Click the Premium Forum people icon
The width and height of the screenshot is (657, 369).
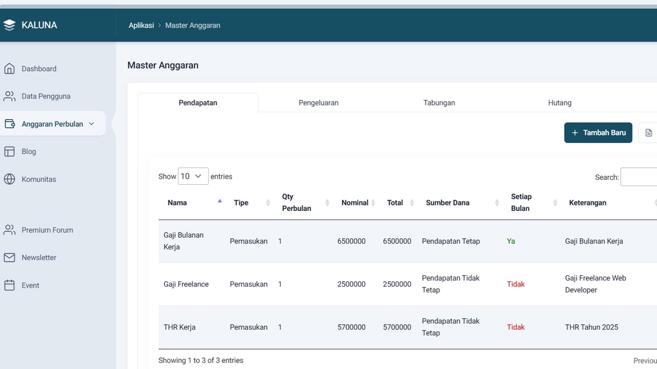[9, 230]
